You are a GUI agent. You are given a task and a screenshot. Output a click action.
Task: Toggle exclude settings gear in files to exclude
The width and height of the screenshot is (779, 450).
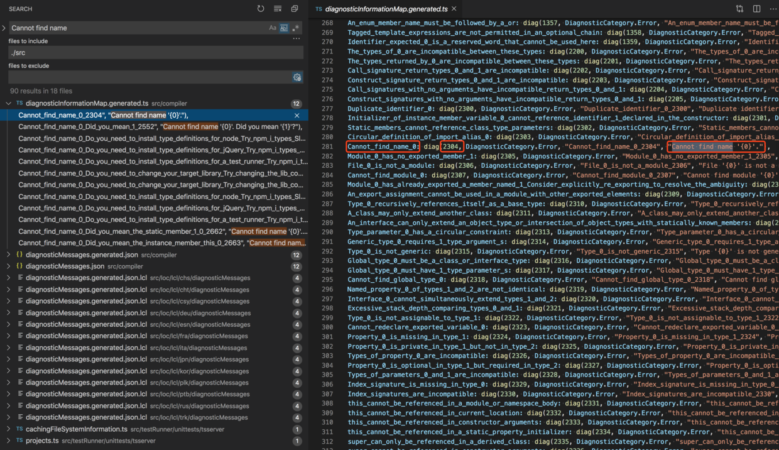click(297, 77)
